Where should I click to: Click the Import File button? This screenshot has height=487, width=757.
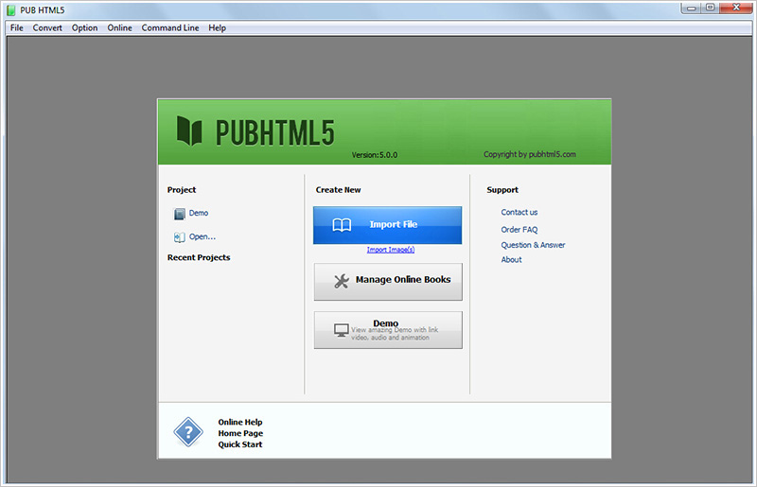[387, 225]
